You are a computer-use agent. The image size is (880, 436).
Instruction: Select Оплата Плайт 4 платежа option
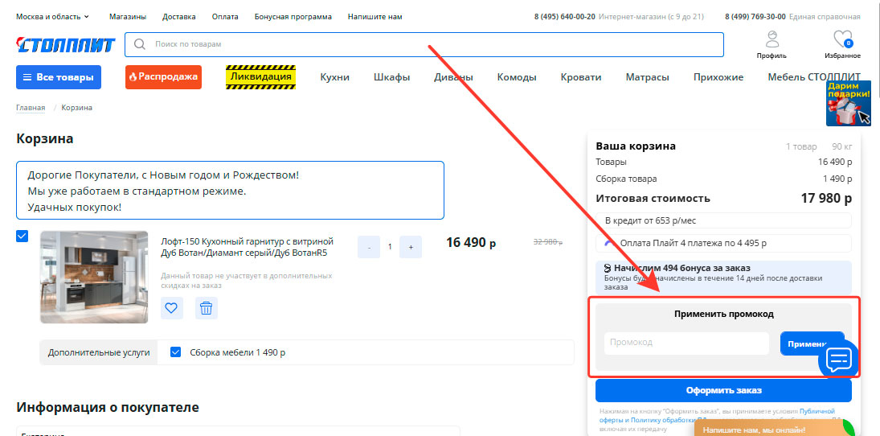tap(723, 243)
